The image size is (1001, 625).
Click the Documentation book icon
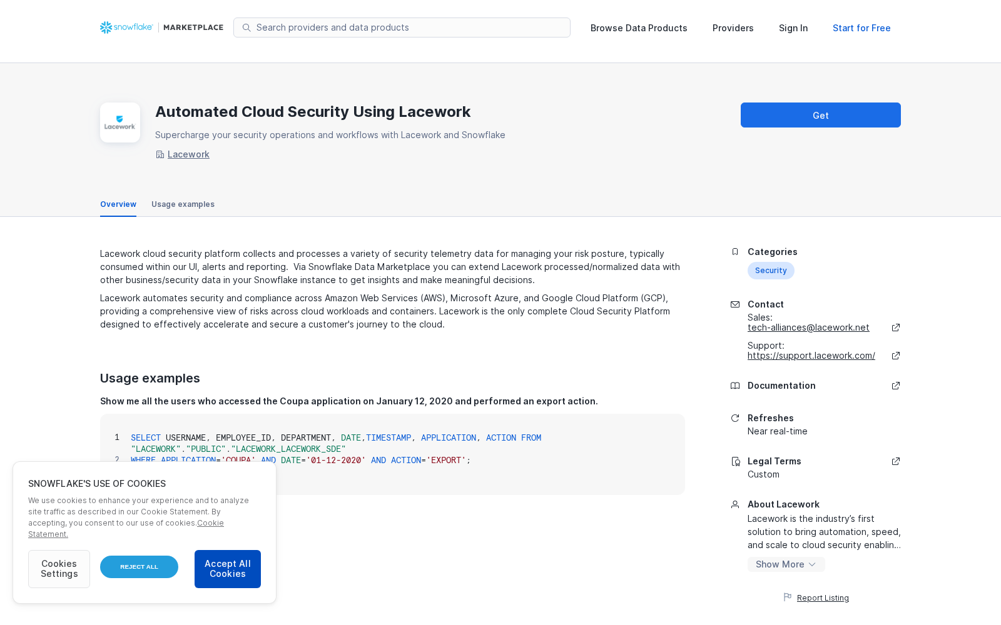(x=735, y=386)
